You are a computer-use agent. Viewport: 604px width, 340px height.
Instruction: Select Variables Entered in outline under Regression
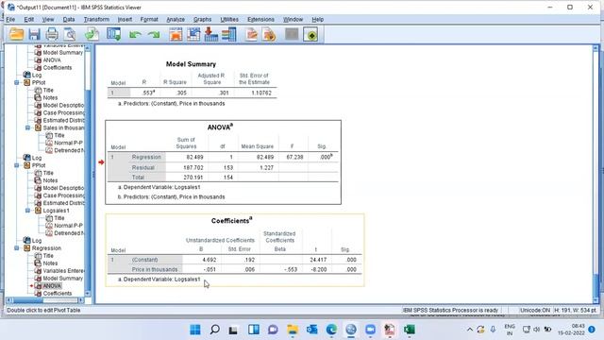coord(63,271)
